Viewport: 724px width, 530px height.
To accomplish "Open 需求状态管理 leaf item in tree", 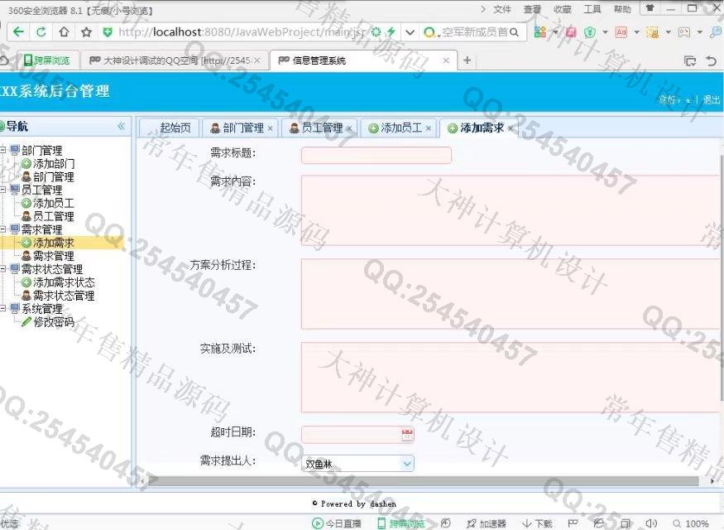I will (x=64, y=296).
